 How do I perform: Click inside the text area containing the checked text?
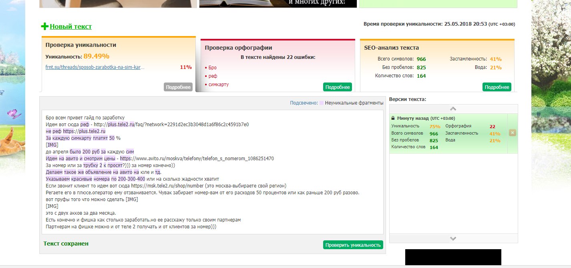(x=212, y=172)
